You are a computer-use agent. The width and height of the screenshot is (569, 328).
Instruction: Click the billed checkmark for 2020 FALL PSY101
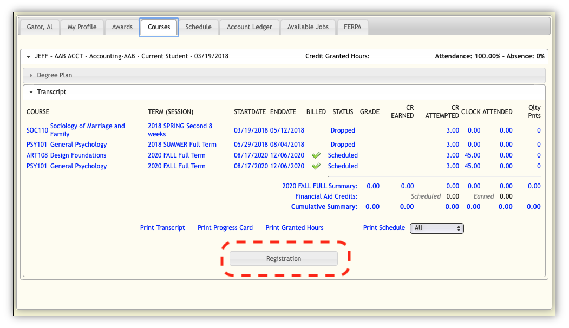coord(316,166)
